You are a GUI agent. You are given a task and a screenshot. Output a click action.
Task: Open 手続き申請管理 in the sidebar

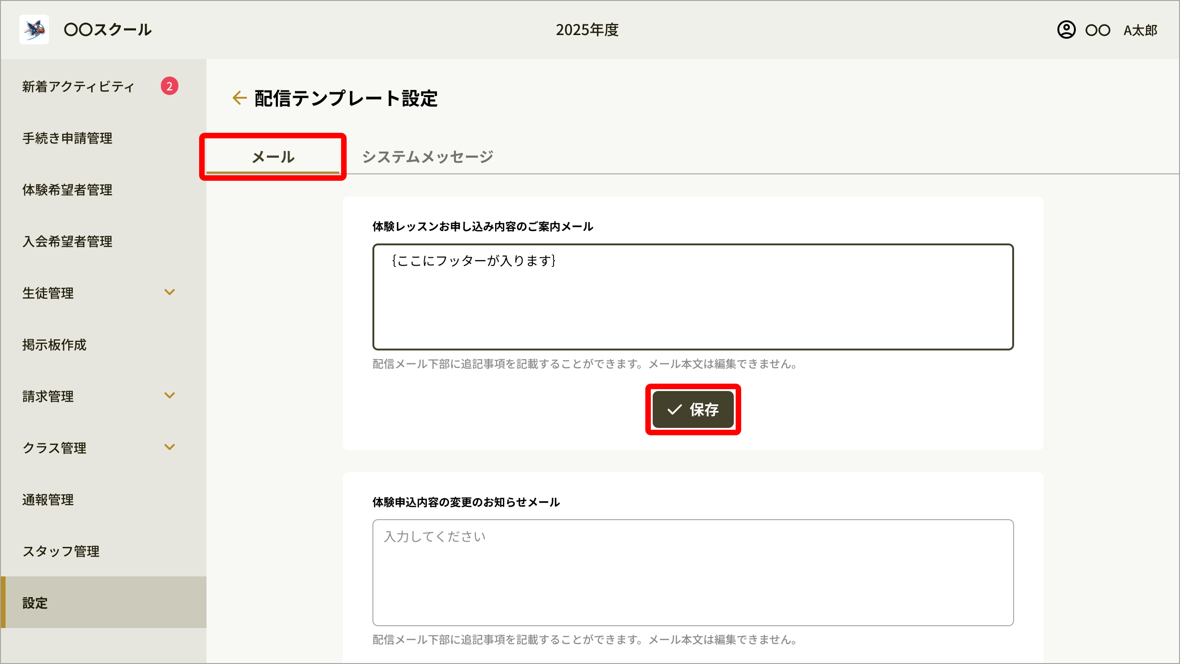coord(103,138)
